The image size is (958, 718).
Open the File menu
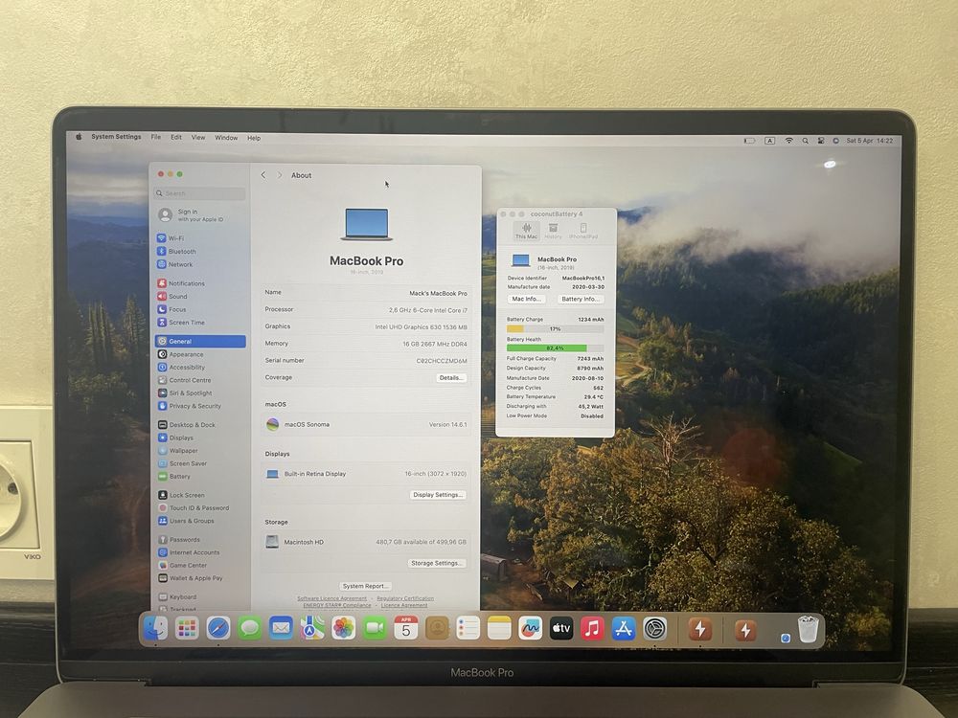pos(156,137)
